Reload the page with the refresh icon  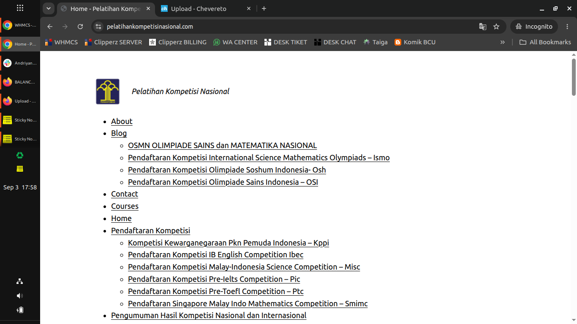pos(80,27)
